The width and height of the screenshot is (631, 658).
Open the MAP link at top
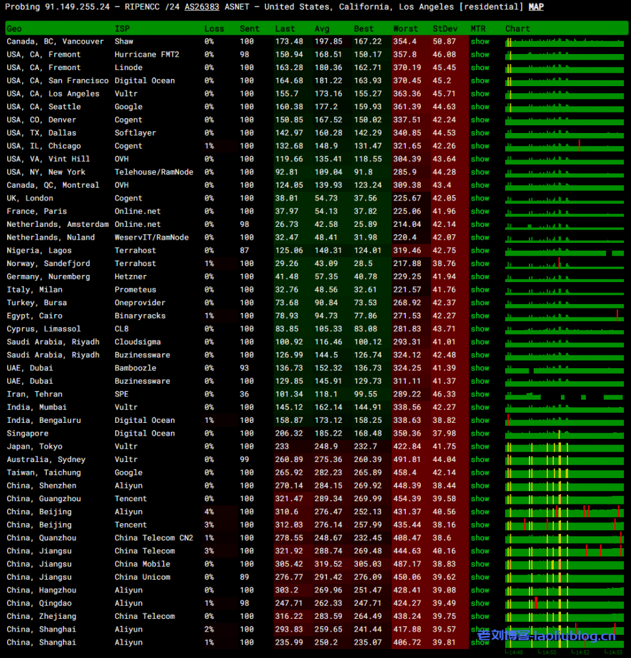(536, 7)
